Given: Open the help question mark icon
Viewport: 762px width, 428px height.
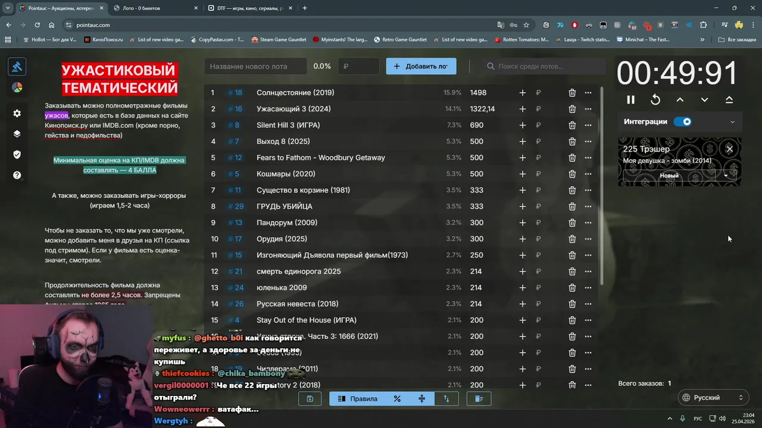Looking at the screenshot, I should pos(17,175).
